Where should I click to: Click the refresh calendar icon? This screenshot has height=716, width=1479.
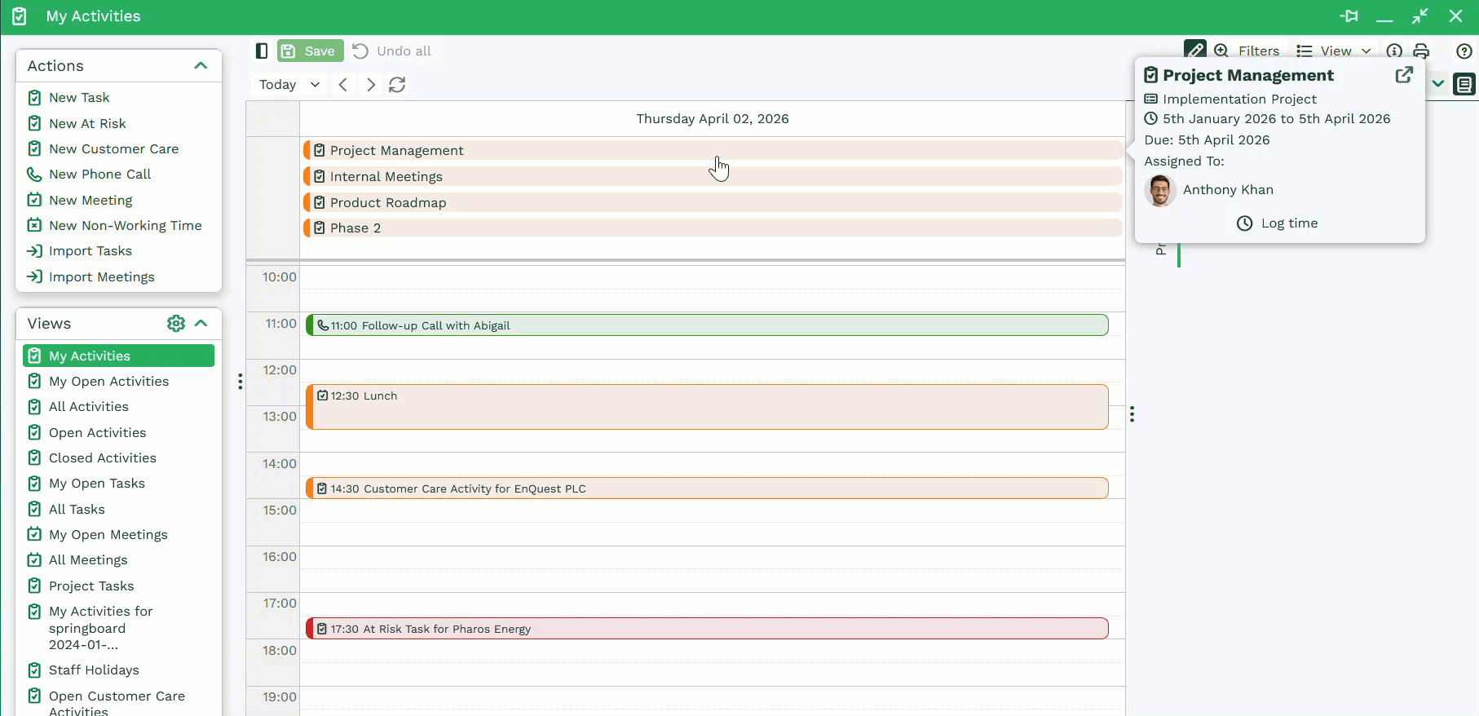point(397,85)
